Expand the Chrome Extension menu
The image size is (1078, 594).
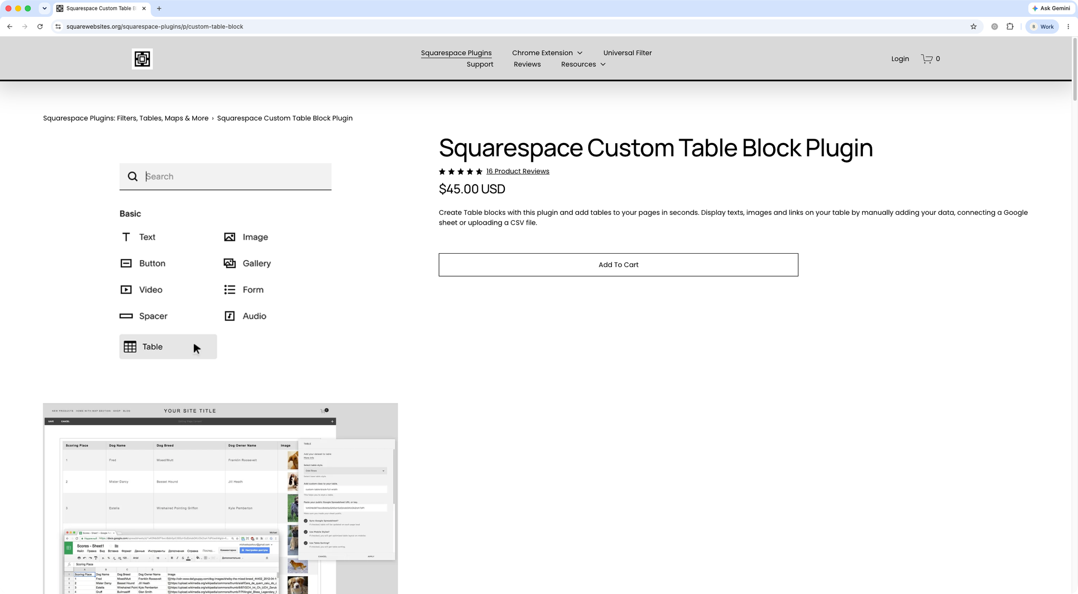click(547, 53)
